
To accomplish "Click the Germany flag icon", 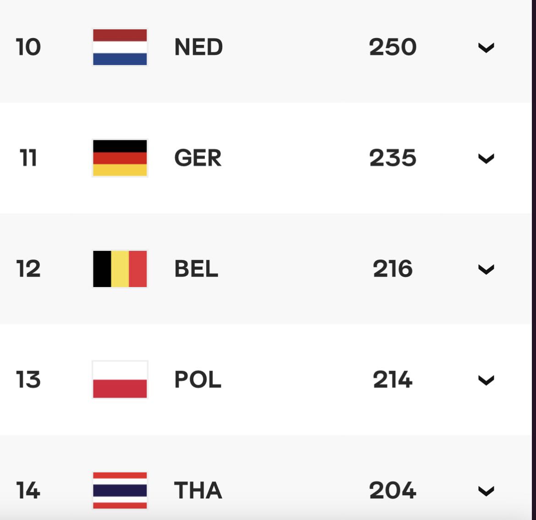I will pos(120,158).
